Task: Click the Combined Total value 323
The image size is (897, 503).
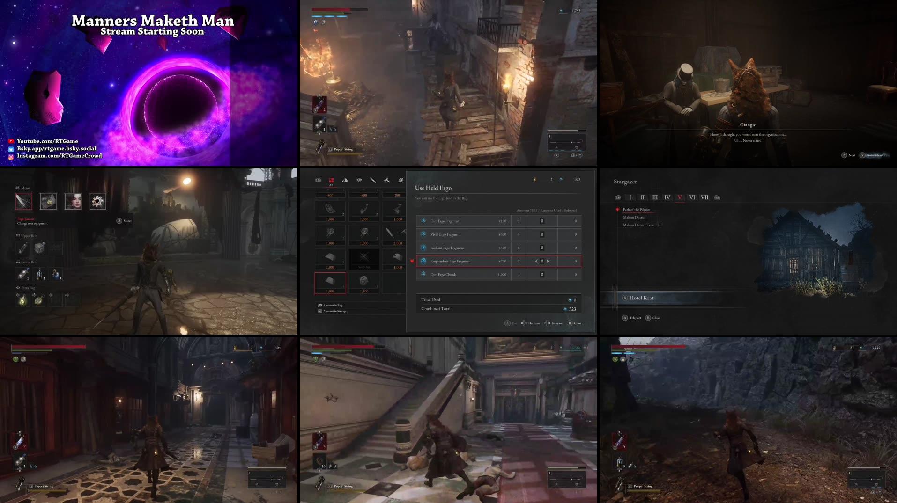Action: [x=572, y=309]
